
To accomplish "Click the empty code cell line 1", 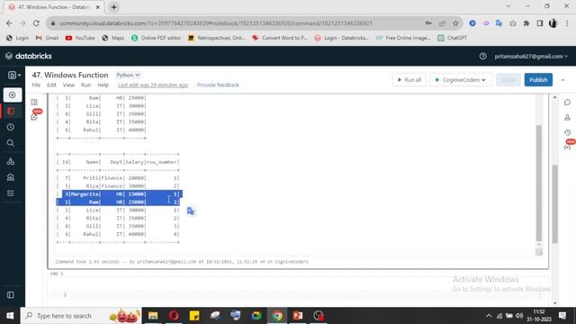I will click(298, 294).
